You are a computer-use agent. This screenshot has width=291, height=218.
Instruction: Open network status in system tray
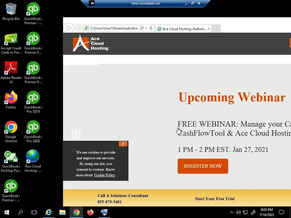pos(245,212)
